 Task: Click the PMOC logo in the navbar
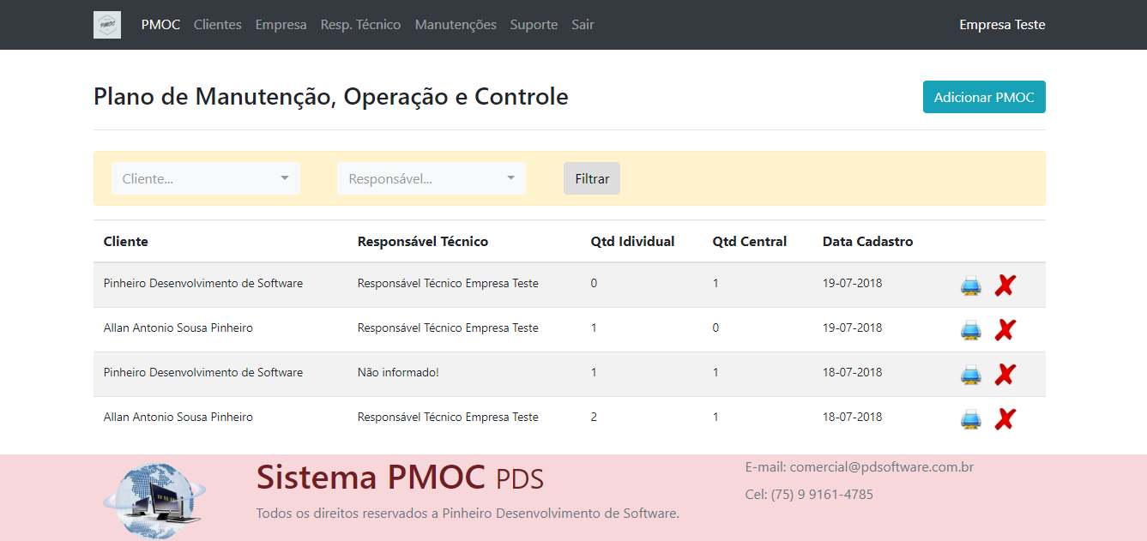pos(106,24)
